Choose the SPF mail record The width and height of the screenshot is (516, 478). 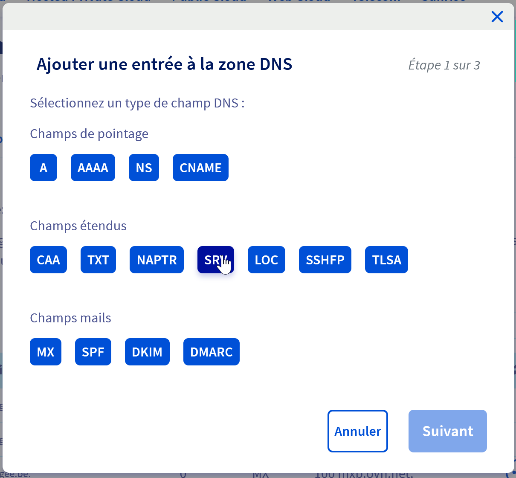click(93, 352)
